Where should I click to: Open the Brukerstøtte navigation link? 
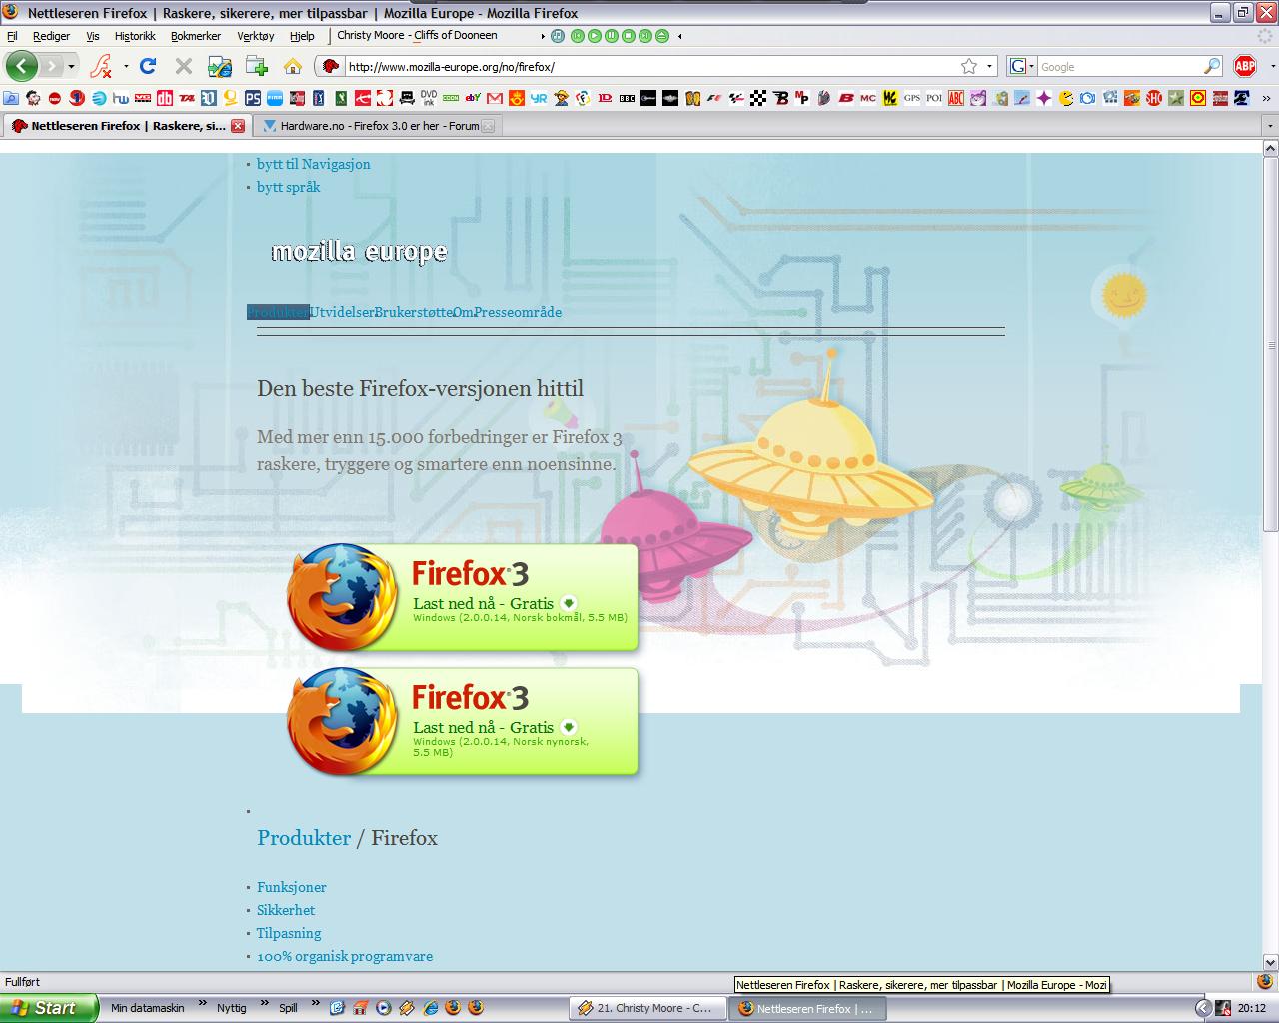pos(414,312)
